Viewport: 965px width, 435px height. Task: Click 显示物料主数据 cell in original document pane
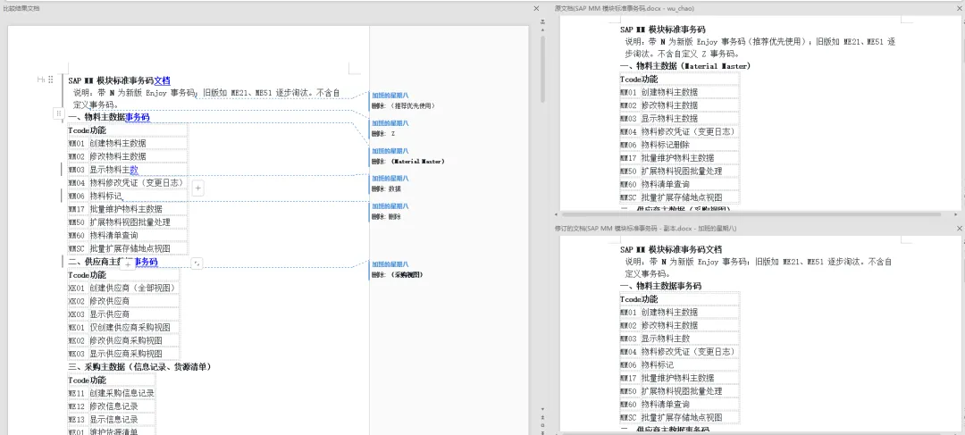pos(690,118)
